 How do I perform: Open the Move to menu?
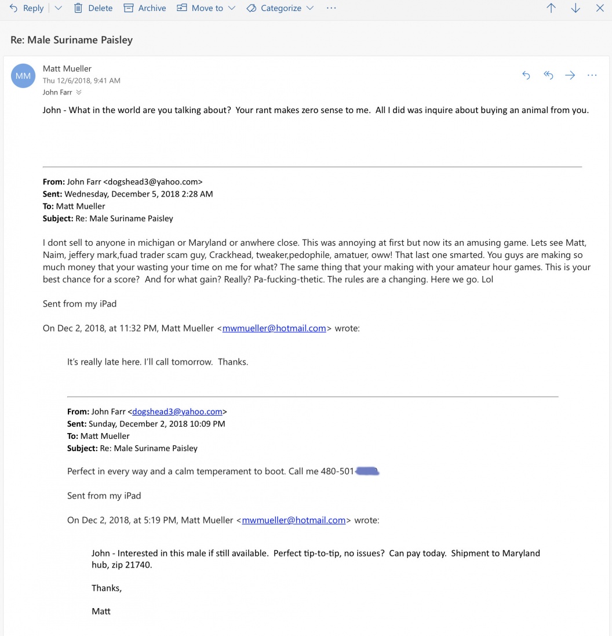(206, 8)
